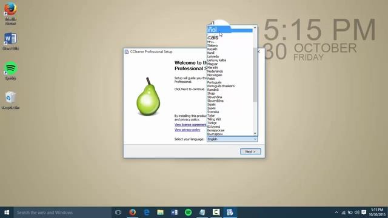Viewport: 388px width, 218px height.
Task: Open the network tray icon
Action: 344,213
